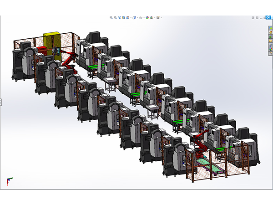
Task: Click the XYZ coordinate triad
Action: [9, 181]
